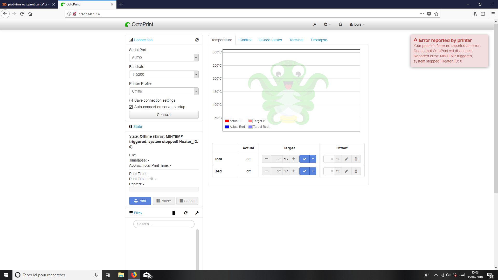Image resolution: width=498 pixels, height=280 pixels.
Task: Toggle the Firefox sidebar icon
Action: pos(483,14)
